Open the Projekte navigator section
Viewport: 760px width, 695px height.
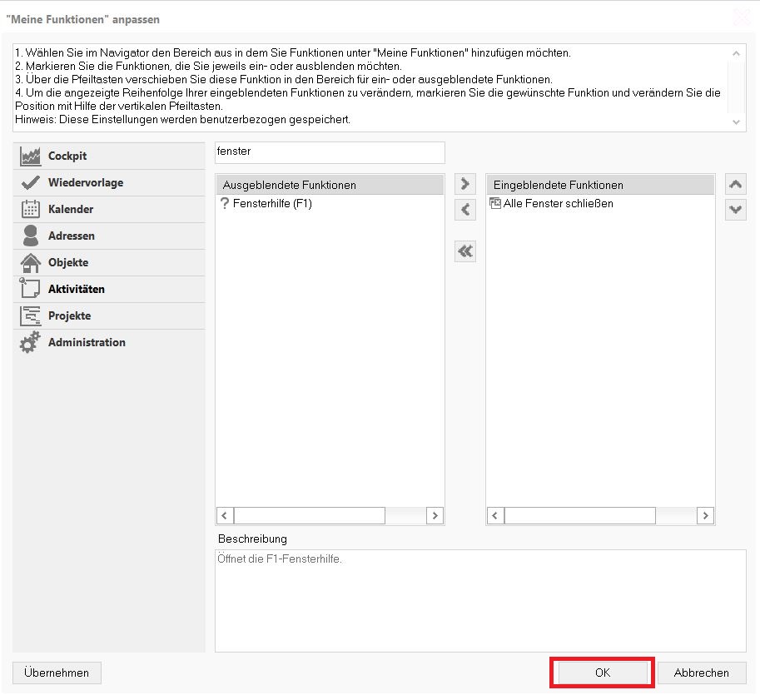[70, 316]
